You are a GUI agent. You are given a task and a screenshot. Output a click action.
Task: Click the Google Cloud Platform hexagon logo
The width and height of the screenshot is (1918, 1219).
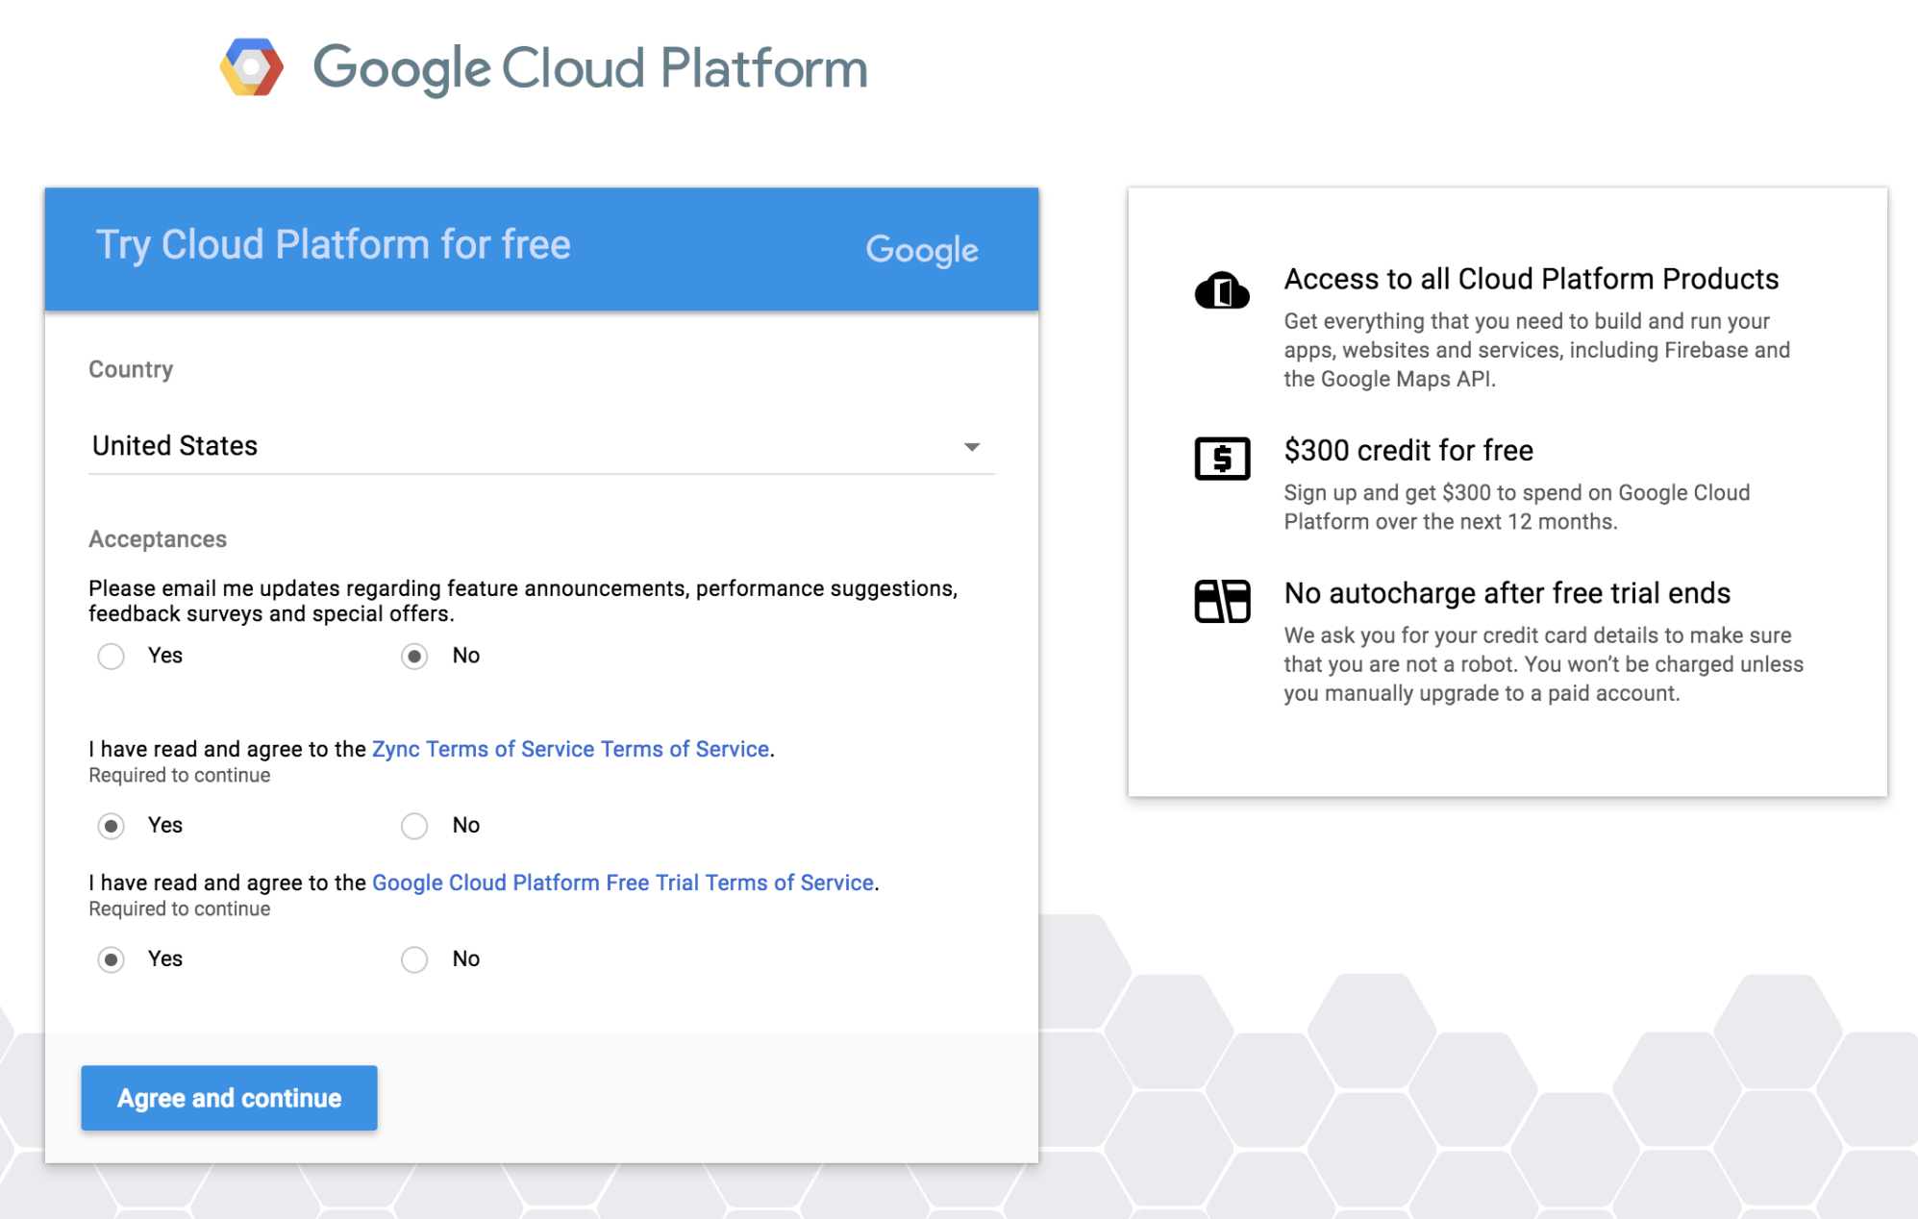coord(252,67)
